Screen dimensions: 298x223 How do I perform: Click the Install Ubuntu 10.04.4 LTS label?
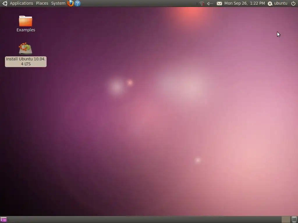(x=26, y=62)
